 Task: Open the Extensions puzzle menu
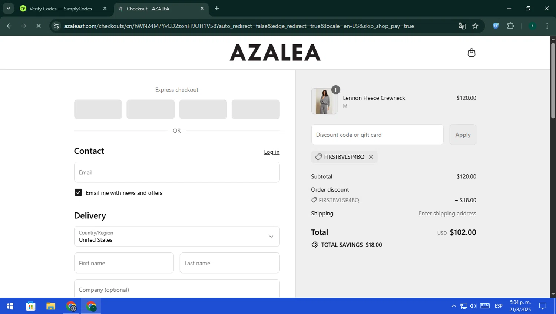(510, 26)
